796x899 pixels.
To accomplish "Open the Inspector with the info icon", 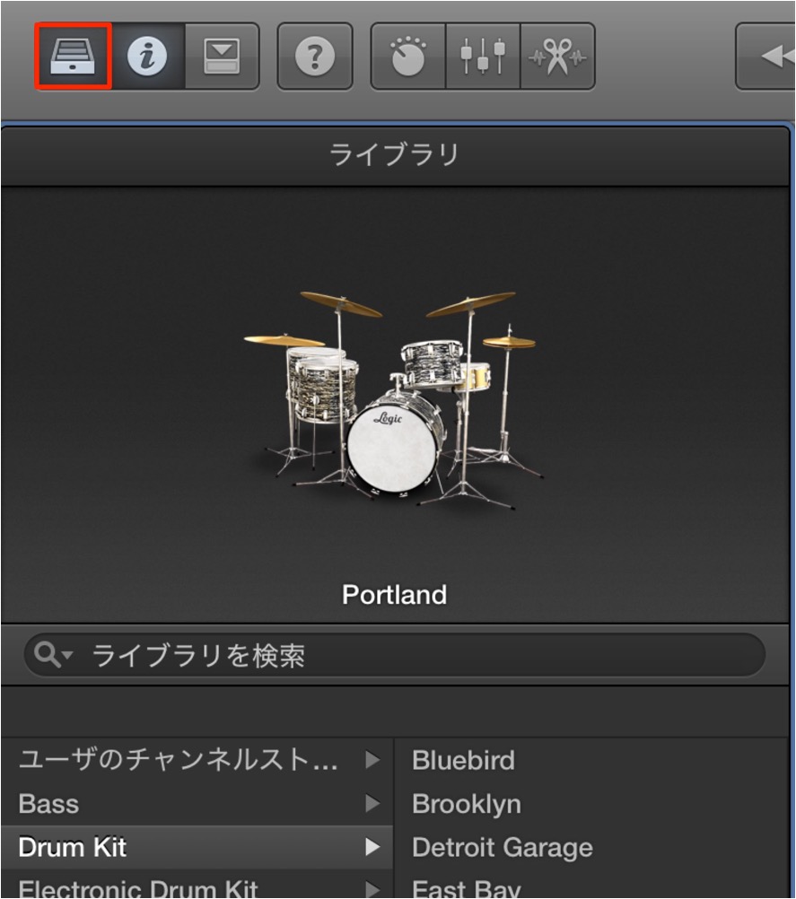I will point(147,57).
